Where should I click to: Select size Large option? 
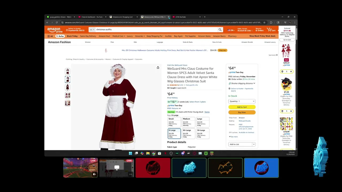[x=203, y=122]
